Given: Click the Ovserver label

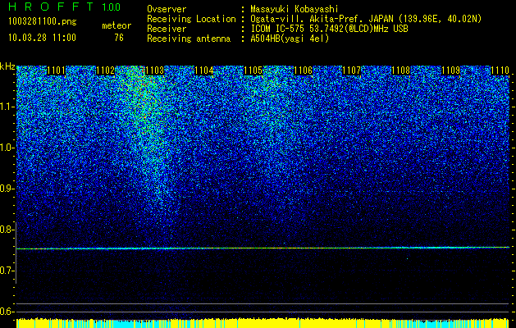Looking at the screenshot, I should (167, 10).
